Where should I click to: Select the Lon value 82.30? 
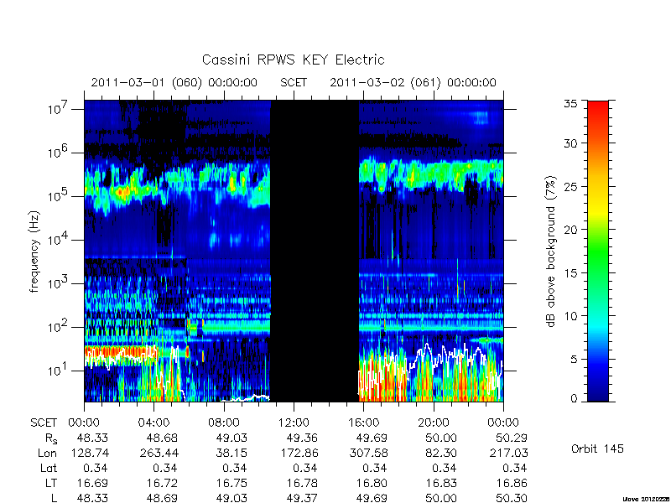click(442, 453)
